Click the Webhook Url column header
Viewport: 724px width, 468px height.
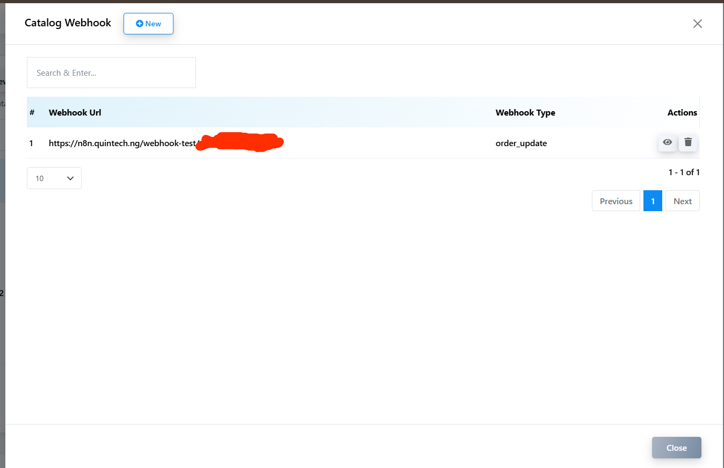click(75, 112)
